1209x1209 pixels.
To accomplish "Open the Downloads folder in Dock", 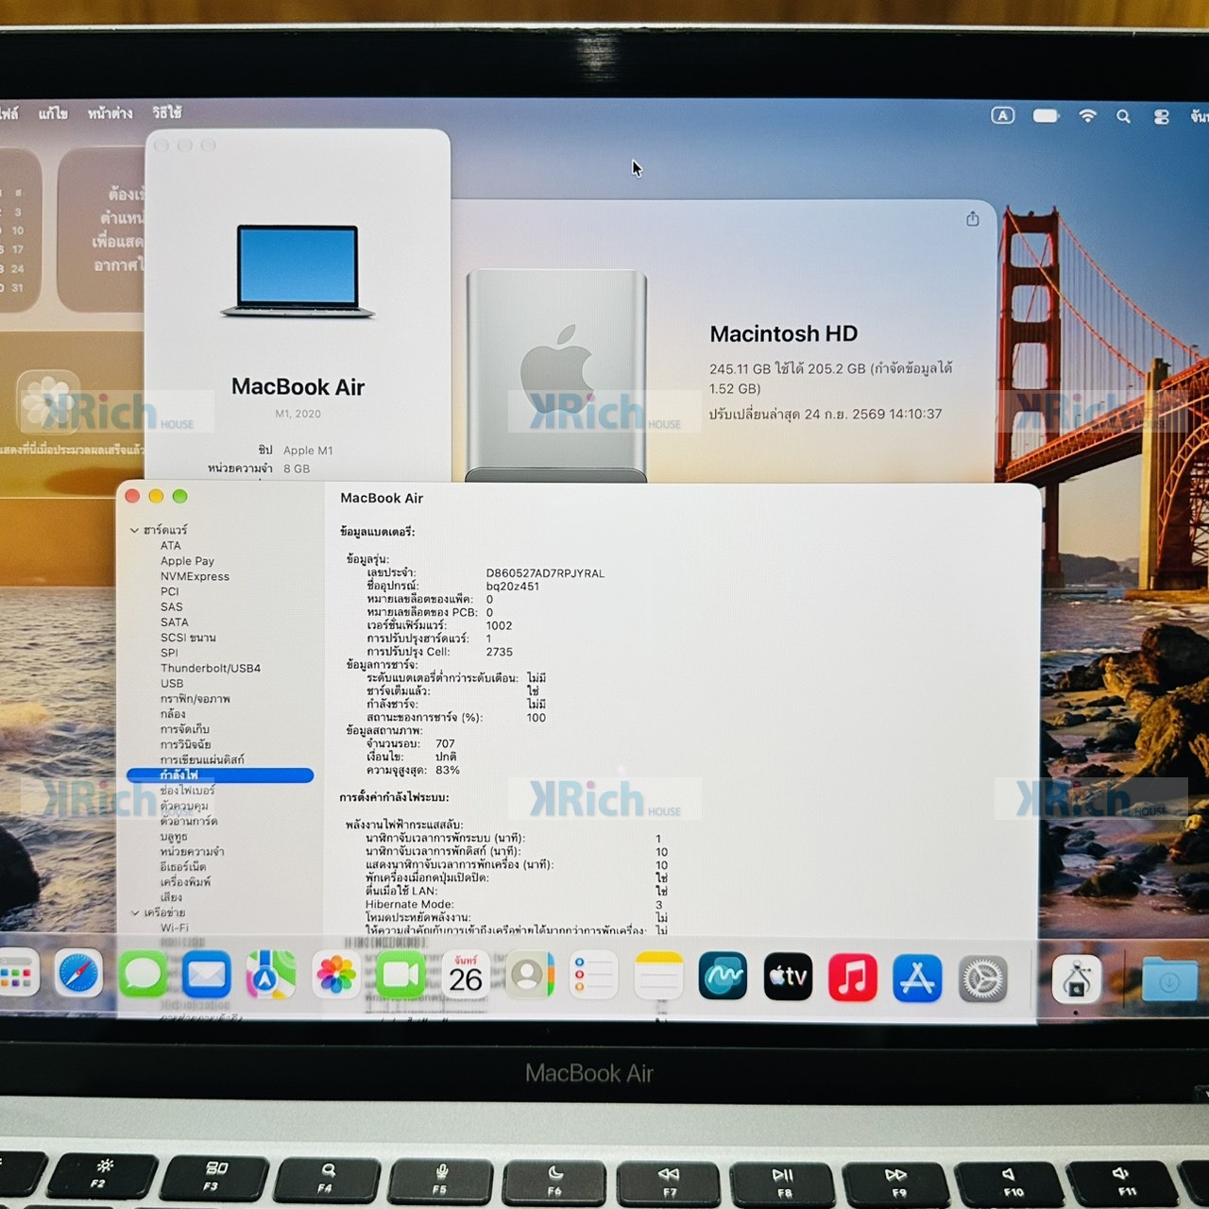I will tap(1168, 979).
